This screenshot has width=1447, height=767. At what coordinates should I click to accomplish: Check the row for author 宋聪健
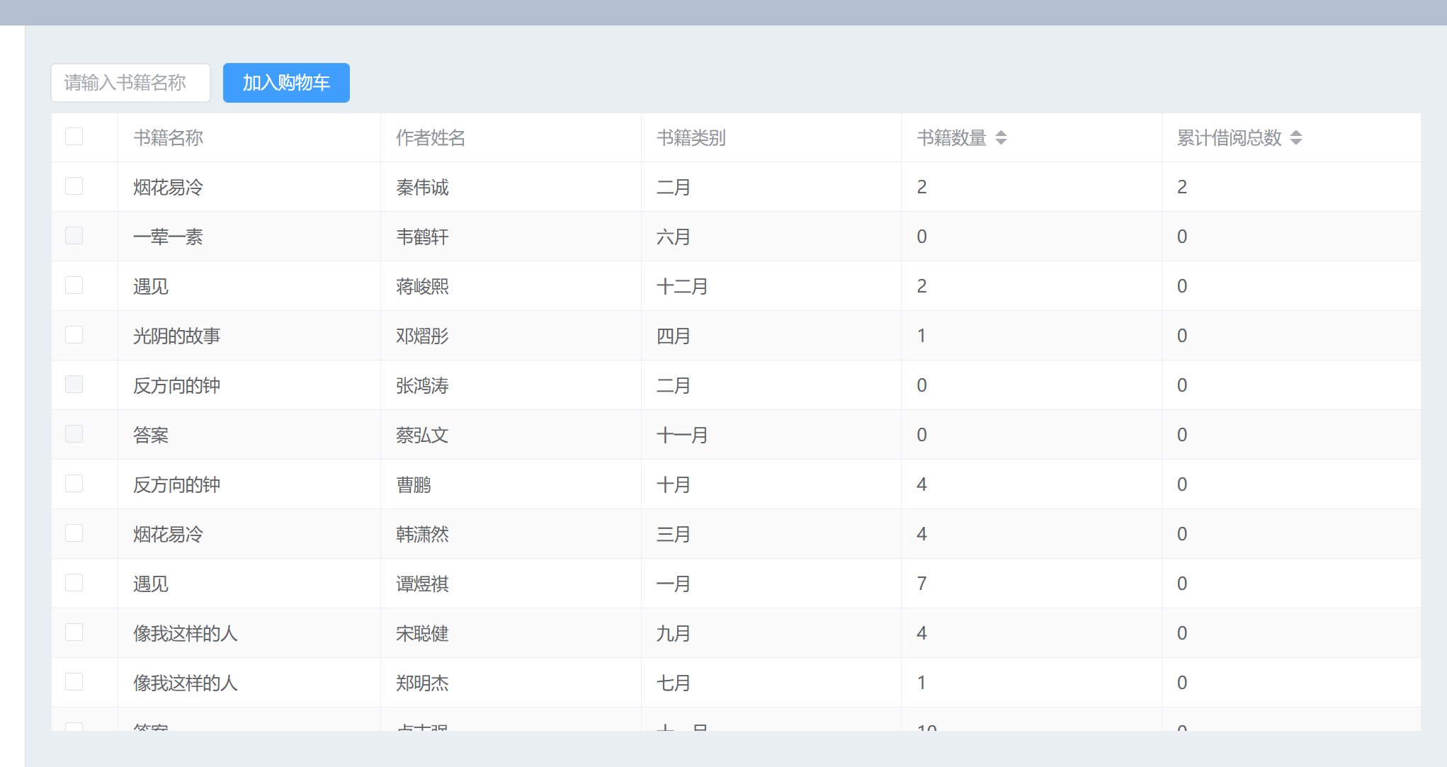pyautogui.click(x=74, y=632)
